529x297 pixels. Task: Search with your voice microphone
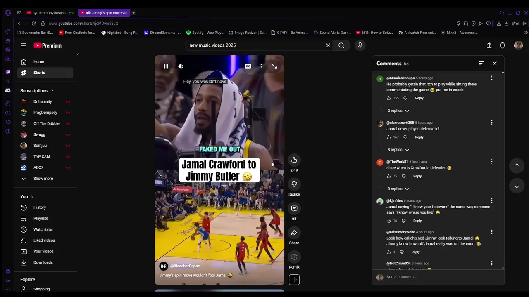[360, 45]
